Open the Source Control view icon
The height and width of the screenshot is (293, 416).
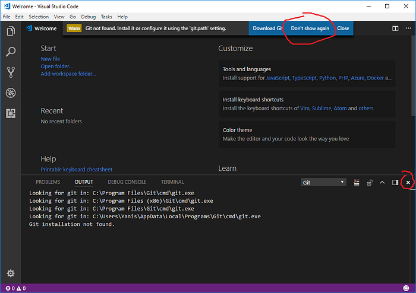point(11,72)
